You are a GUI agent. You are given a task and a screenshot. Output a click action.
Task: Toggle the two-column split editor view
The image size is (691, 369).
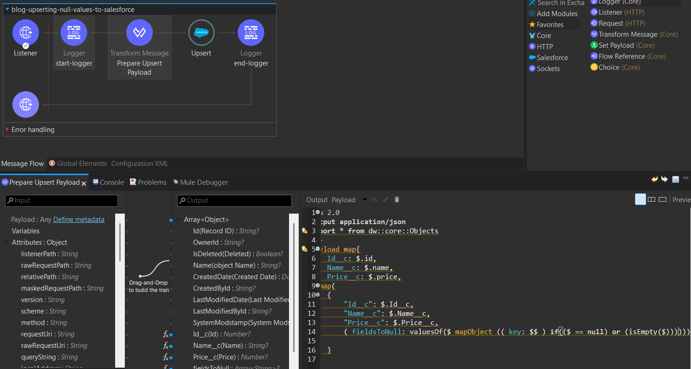click(652, 199)
